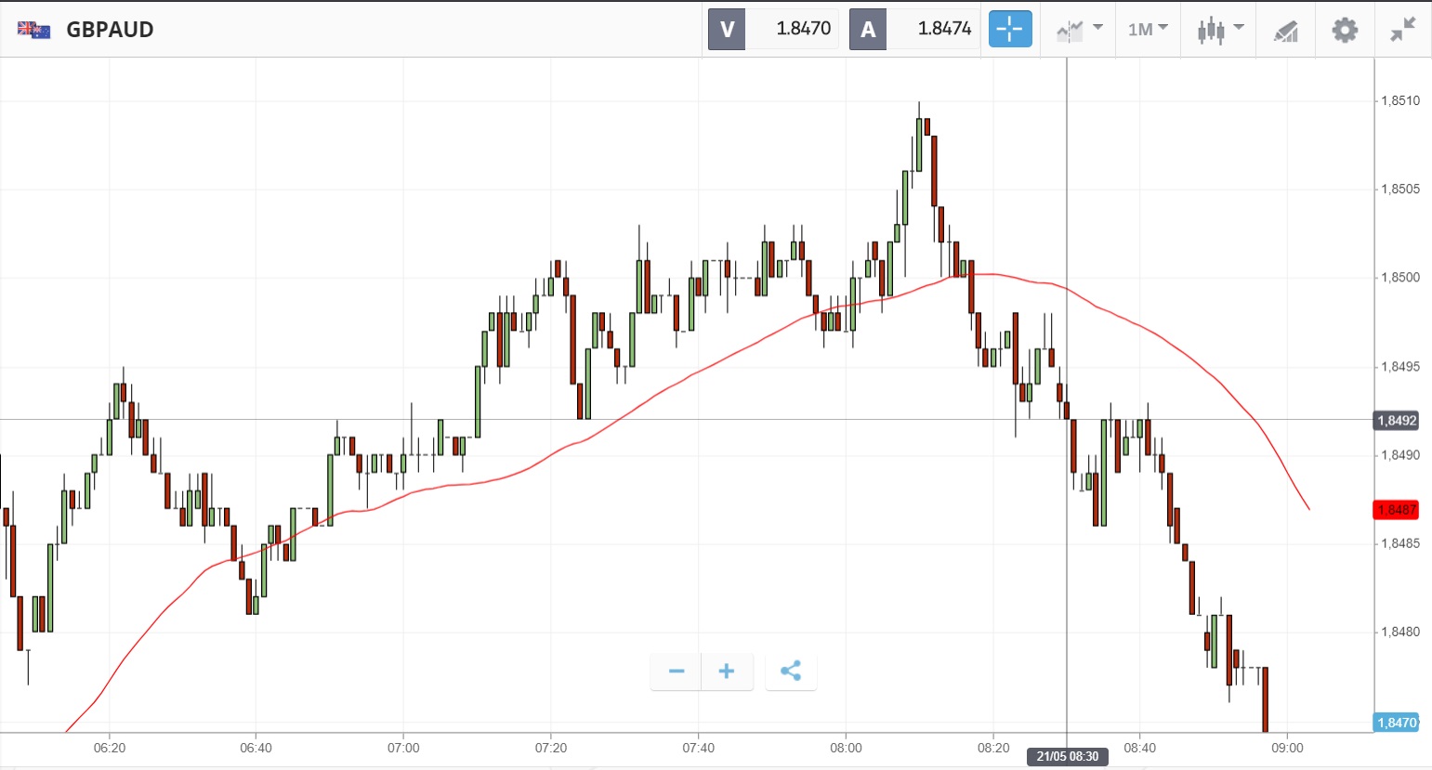Open the 1M timeframe dropdown

pos(1148,30)
